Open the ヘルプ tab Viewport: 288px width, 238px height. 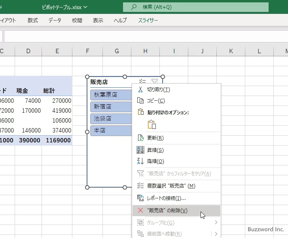(120, 20)
